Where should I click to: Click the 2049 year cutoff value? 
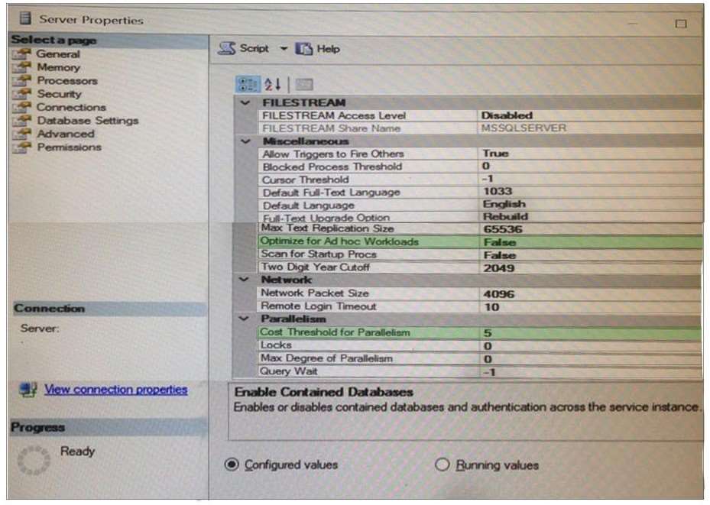point(498,268)
